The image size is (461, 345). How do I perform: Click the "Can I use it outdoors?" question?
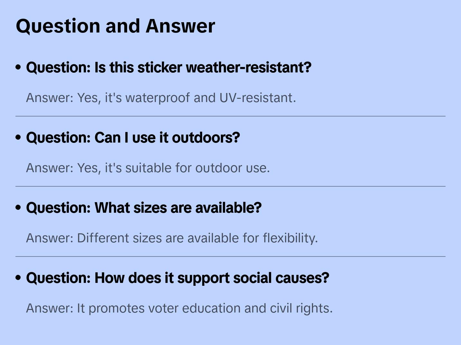click(133, 138)
